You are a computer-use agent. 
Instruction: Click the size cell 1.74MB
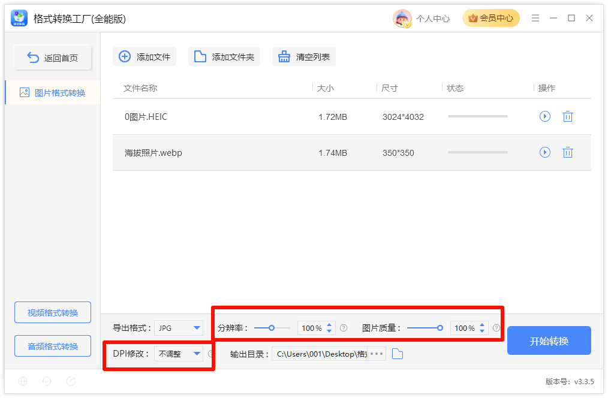[x=333, y=153]
